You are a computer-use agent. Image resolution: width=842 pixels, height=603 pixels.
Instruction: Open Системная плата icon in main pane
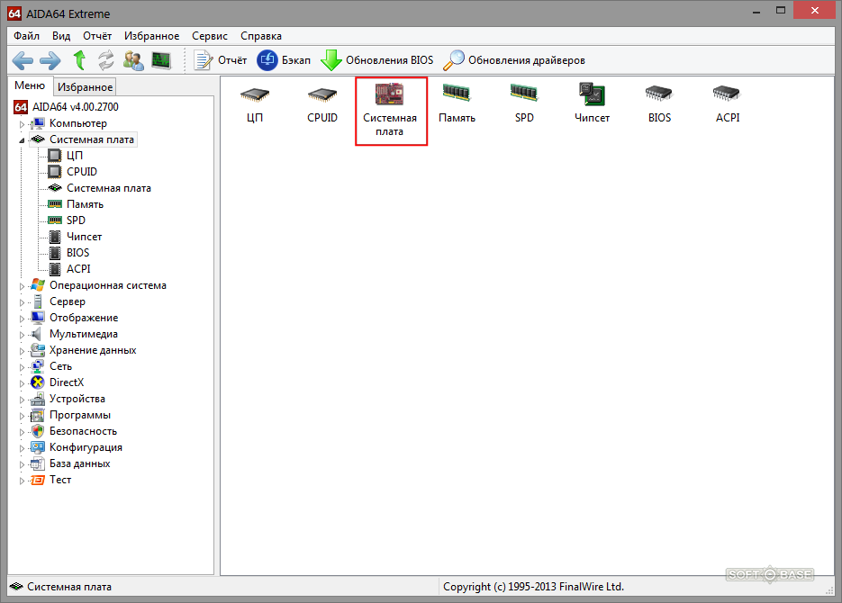coord(390,111)
